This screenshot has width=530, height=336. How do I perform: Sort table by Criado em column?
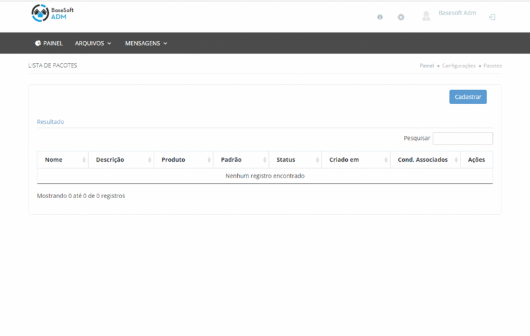[355, 160]
